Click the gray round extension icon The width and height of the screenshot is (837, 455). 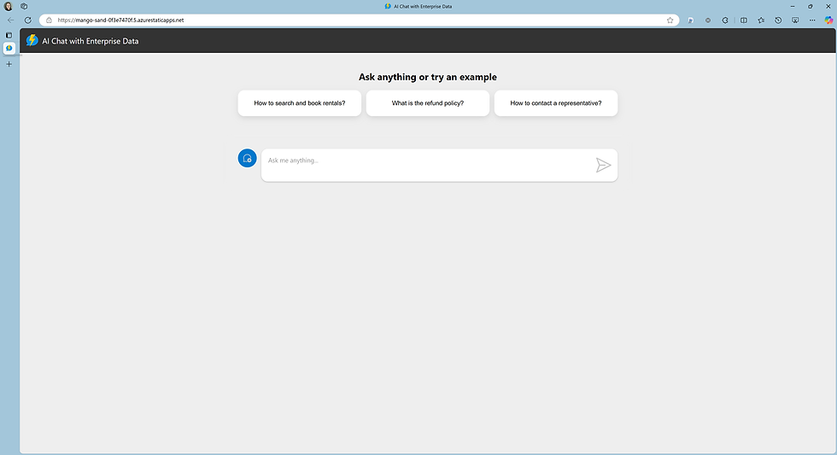[x=708, y=20]
